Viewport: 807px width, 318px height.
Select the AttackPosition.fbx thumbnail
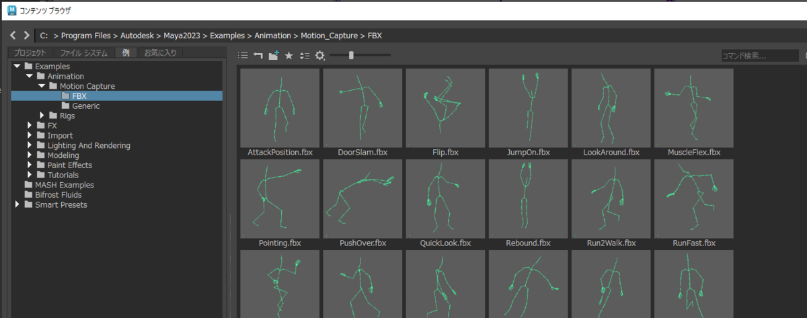coord(280,108)
